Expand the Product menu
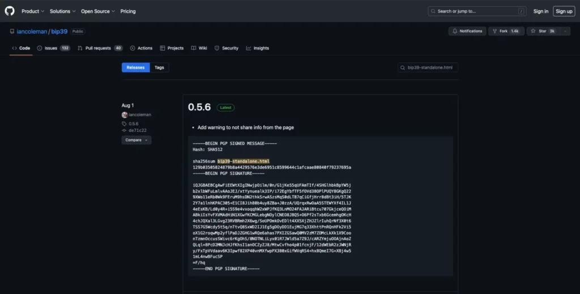The height and width of the screenshot is (294, 580). click(x=32, y=11)
